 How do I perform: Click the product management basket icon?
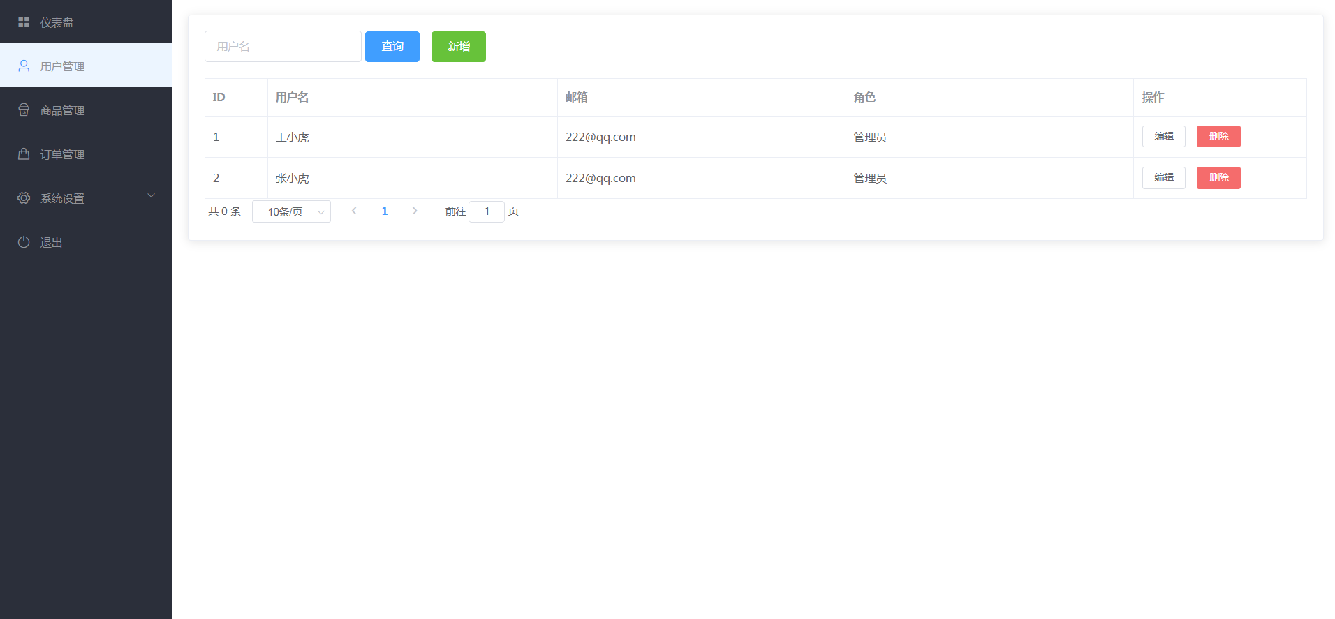point(24,110)
